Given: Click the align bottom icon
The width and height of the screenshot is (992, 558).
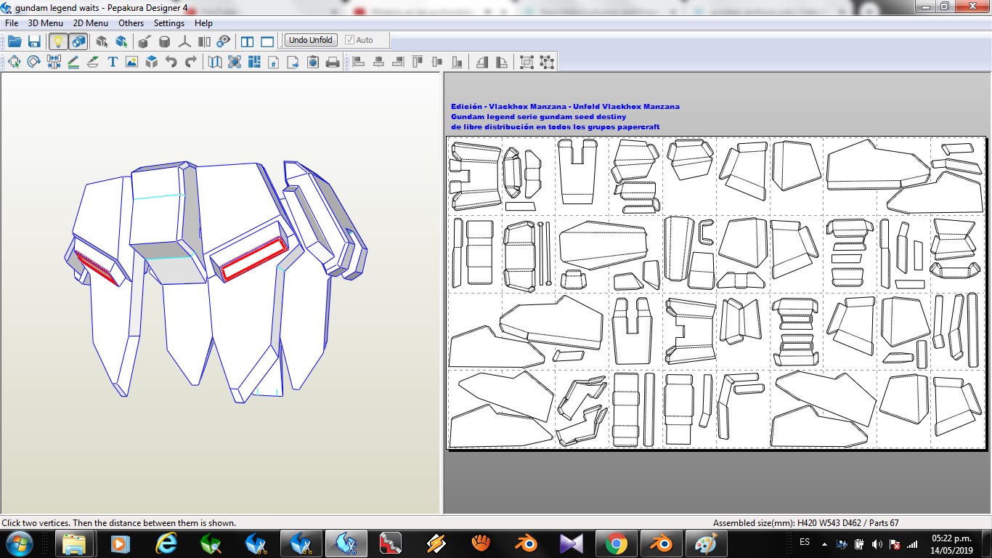Looking at the screenshot, I should pos(457,62).
